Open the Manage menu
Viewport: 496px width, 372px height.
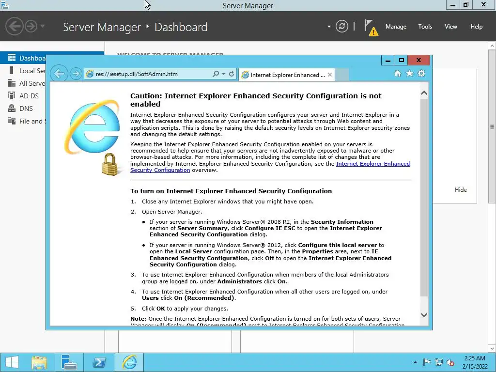[x=396, y=27]
